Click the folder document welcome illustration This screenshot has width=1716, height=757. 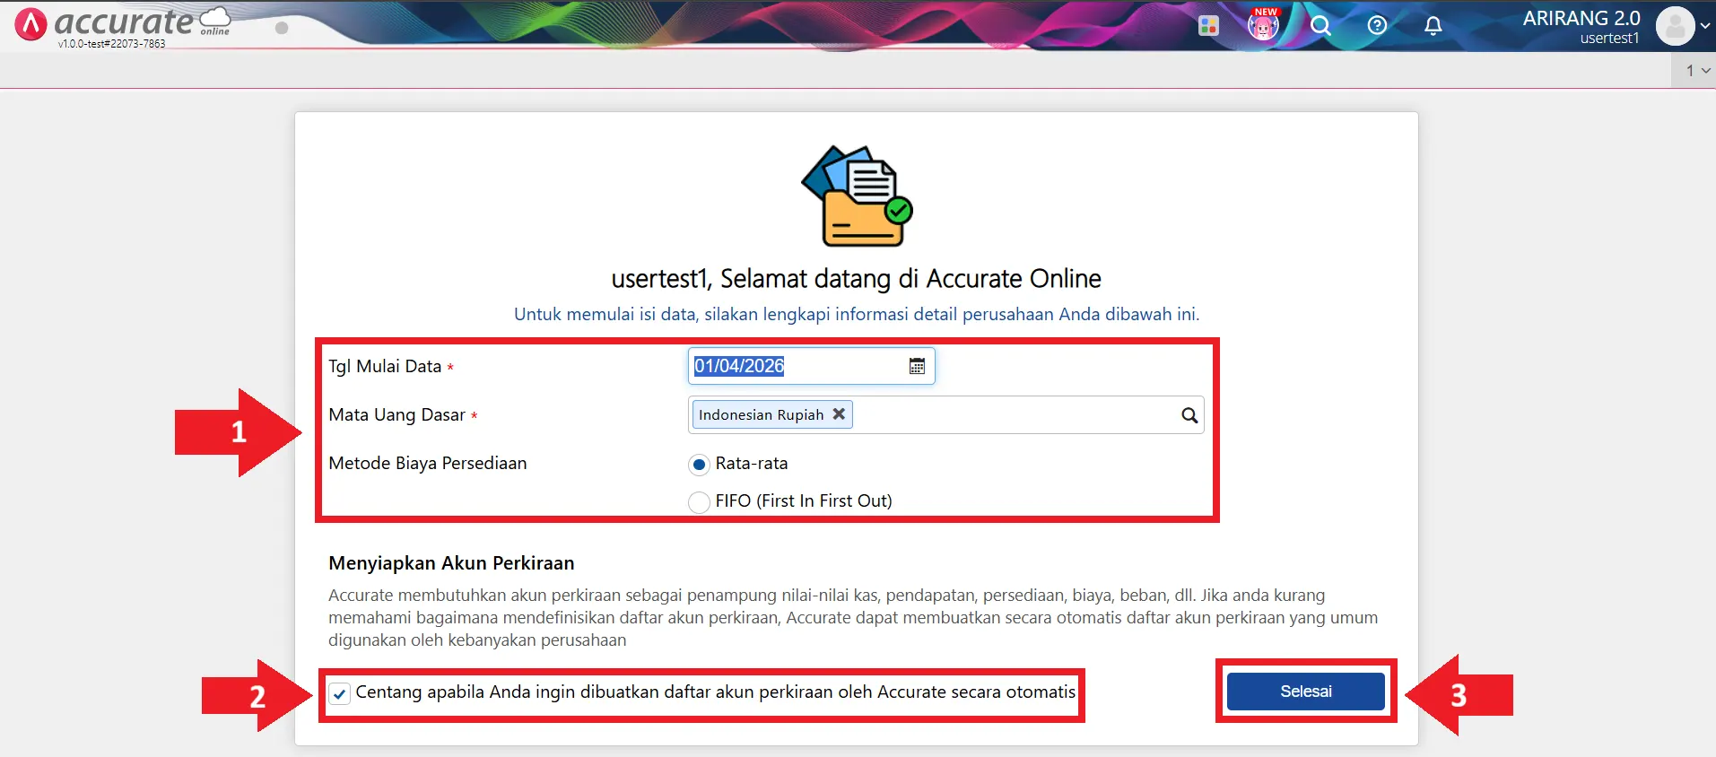(857, 196)
